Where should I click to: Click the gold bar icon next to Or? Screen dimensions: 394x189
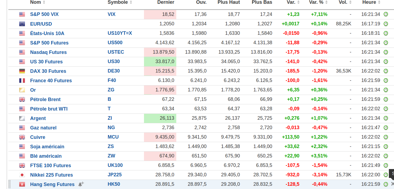tap(22, 90)
